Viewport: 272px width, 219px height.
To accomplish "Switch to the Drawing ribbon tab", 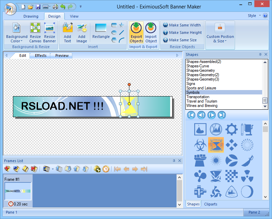I will 31,16.
